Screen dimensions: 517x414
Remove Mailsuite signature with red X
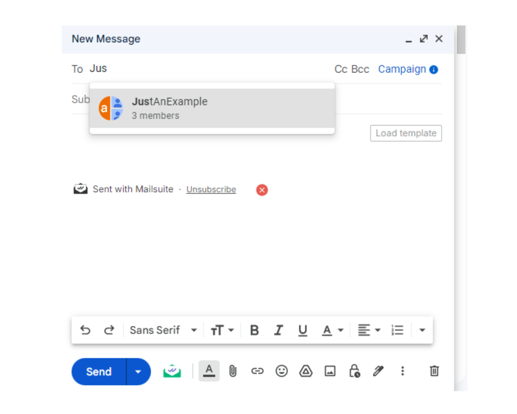pyautogui.click(x=262, y=190)
